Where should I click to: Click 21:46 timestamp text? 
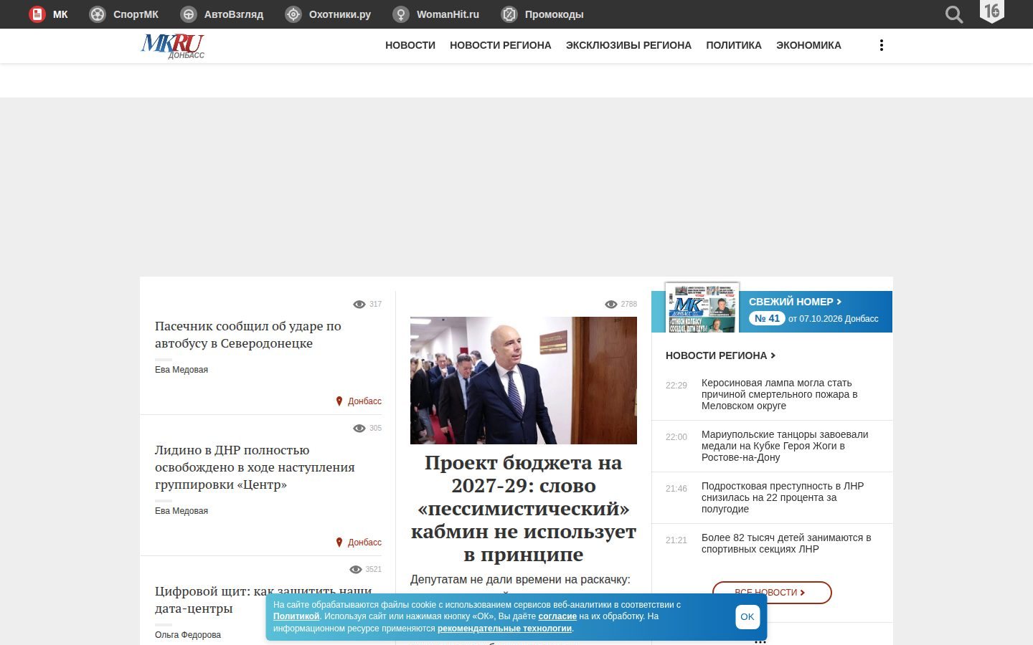pos(676,489)
